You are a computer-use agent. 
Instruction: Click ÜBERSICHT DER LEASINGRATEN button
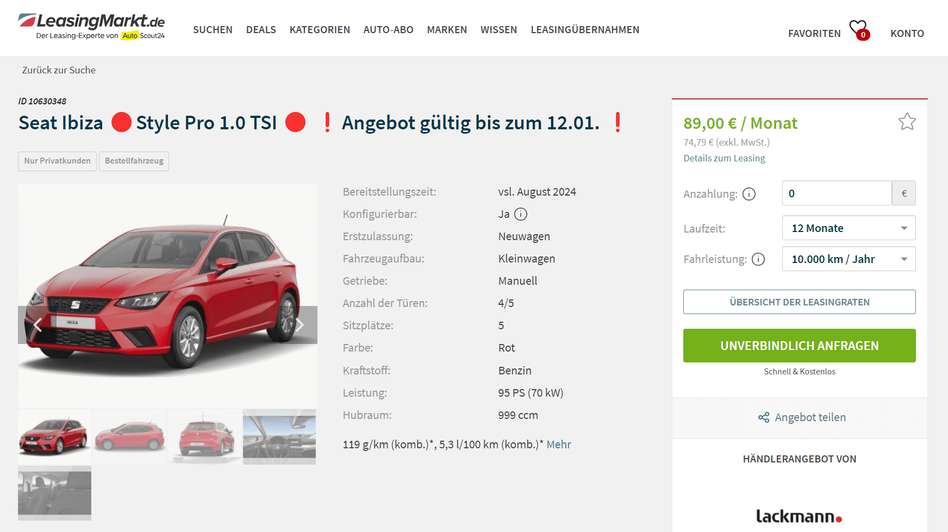pyautogui.click(x=799, y=302)
